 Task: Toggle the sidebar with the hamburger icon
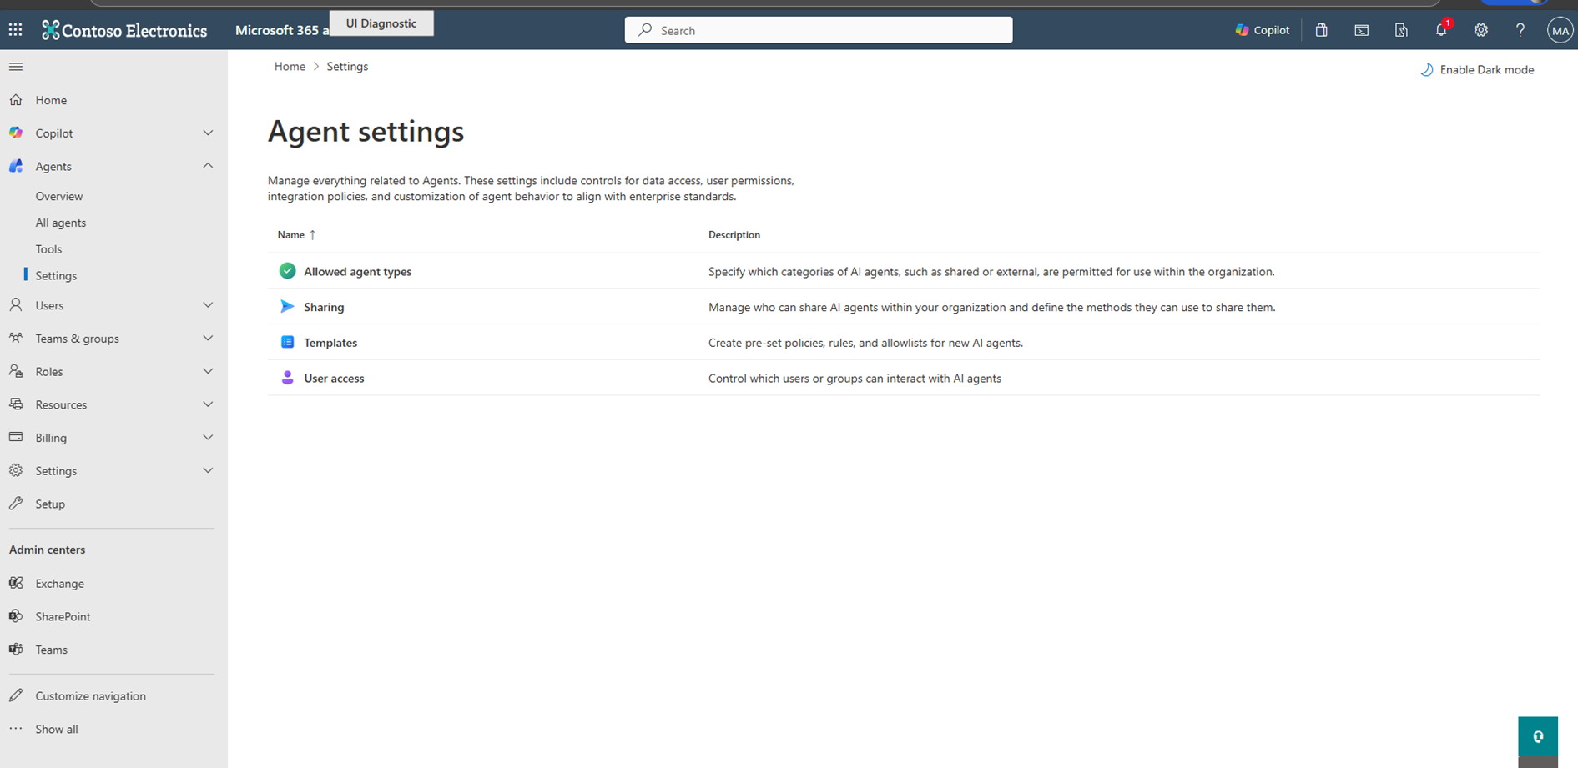click(16, 67)
